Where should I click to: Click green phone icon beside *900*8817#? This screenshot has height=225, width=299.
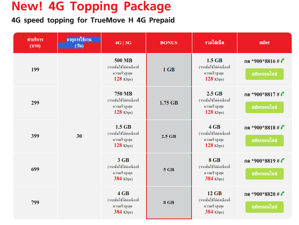[283, 94]
